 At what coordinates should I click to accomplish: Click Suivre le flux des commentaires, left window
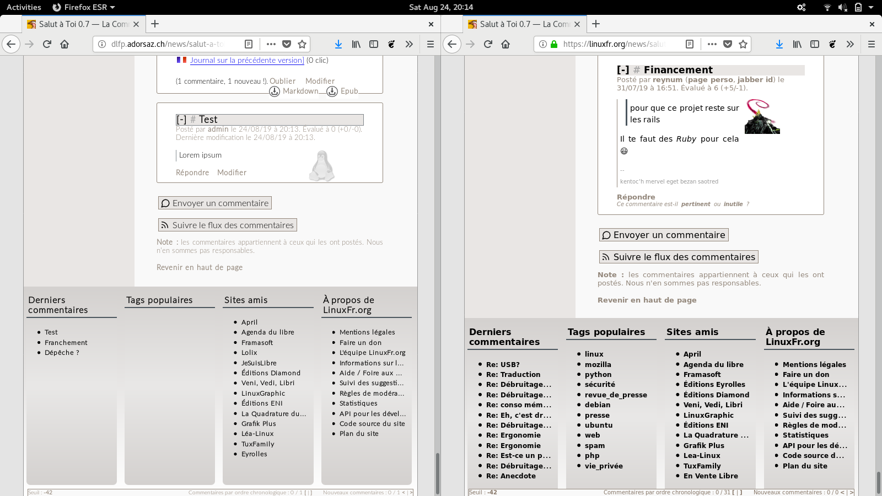coord(227,225)
